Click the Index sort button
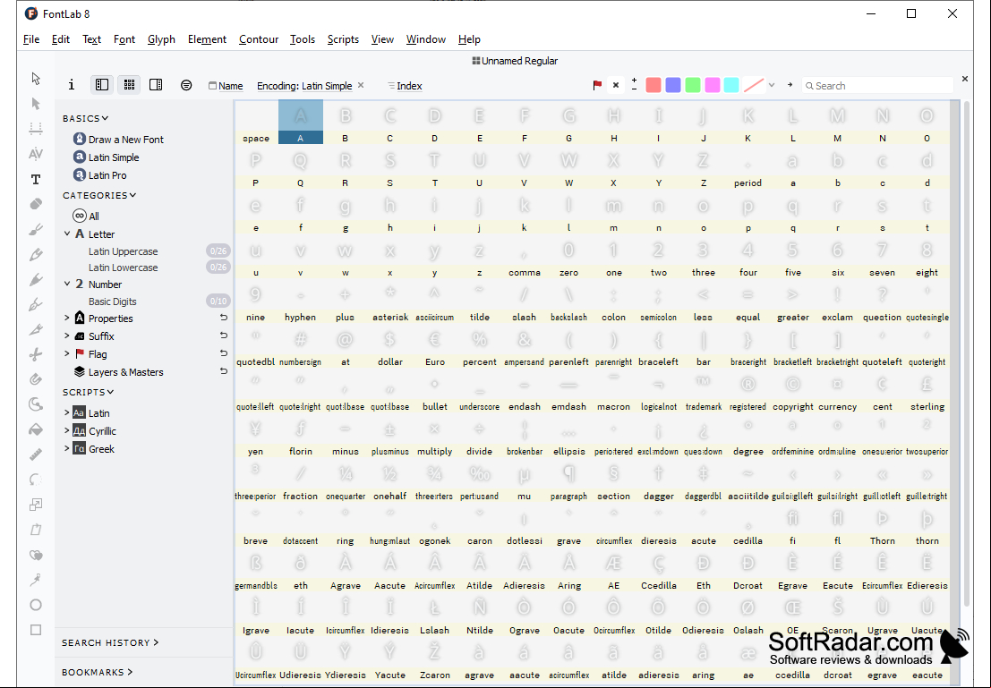991x688 pixels. [x=405, y=86]
